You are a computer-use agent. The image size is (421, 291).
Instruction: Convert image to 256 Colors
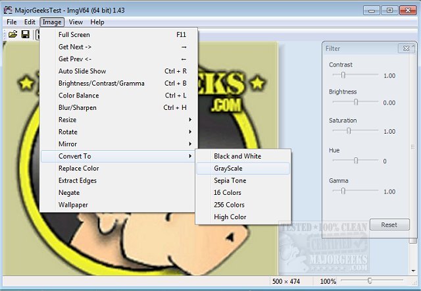pyautogui.click(x=243, y=205)
